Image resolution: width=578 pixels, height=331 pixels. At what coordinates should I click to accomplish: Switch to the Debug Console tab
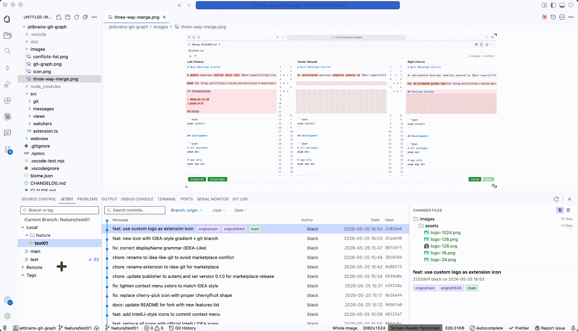click(x=137, y=199)
